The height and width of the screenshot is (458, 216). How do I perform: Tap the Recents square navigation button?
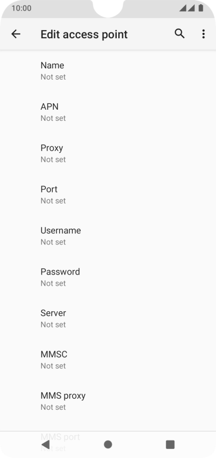pyautogui.click(x=170, y=445)
